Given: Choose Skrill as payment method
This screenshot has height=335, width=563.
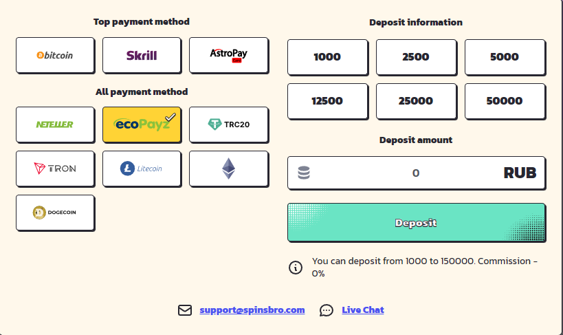Looking at the screenshot, I should click(x=142, y=55).
